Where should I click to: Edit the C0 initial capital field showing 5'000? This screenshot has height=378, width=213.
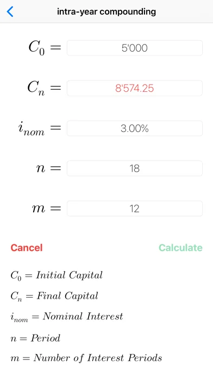(135, 48)
